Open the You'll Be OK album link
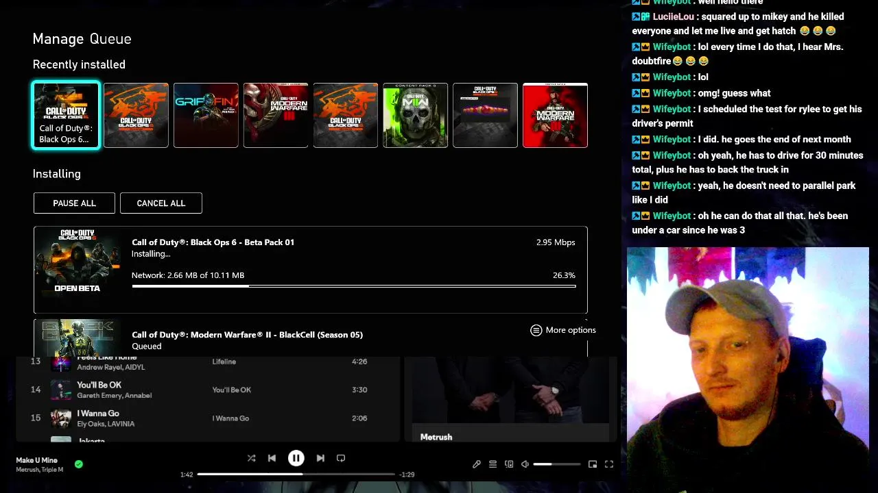878x493 pixels. (x=232, y=390)
